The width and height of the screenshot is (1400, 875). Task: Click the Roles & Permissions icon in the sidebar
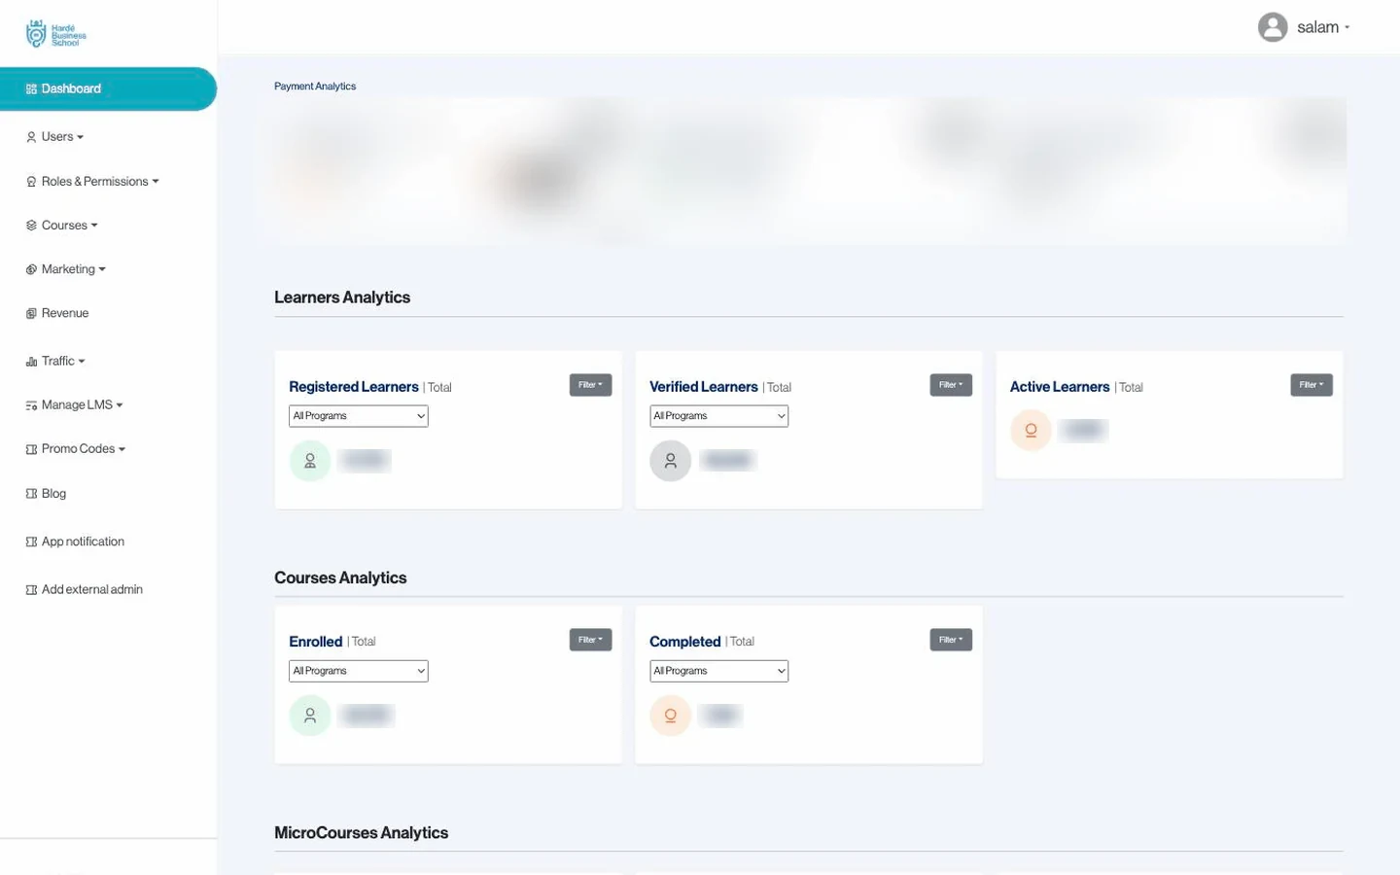click(31, 182)
